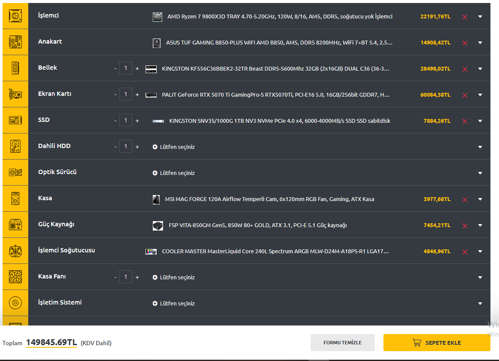Viewport: 499px width, 361px height.
Task: Decrease Bellek quantity with minus
Action: (115, 69)
